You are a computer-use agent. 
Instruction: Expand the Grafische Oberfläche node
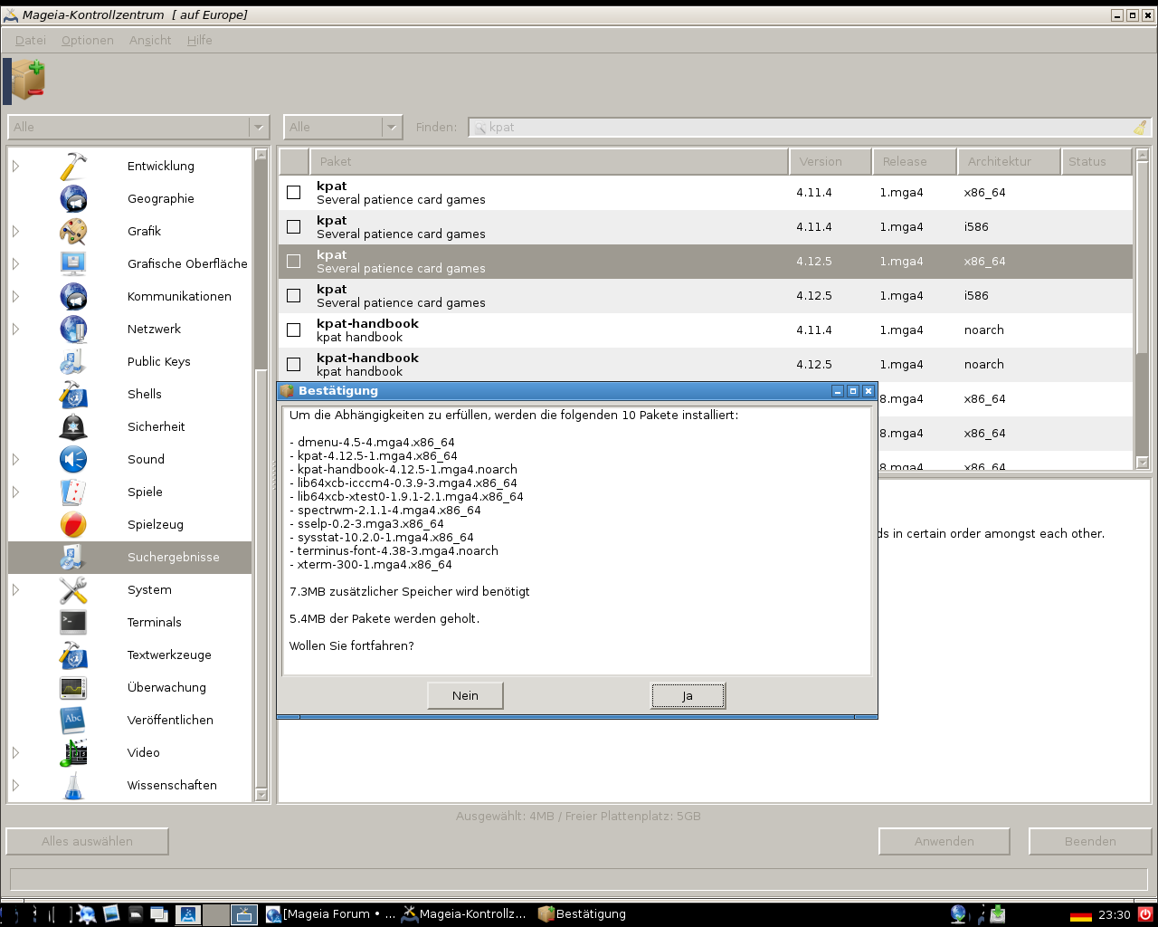coord(15,264)
